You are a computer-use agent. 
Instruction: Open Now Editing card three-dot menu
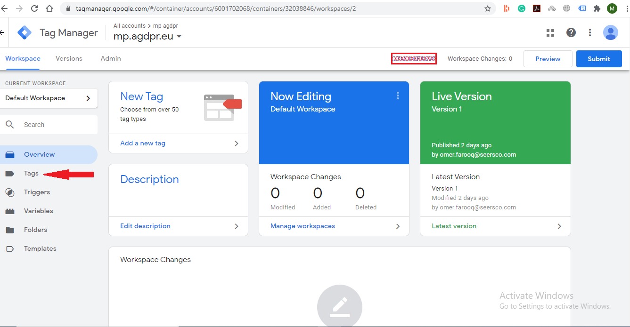[x=398, y=96]
